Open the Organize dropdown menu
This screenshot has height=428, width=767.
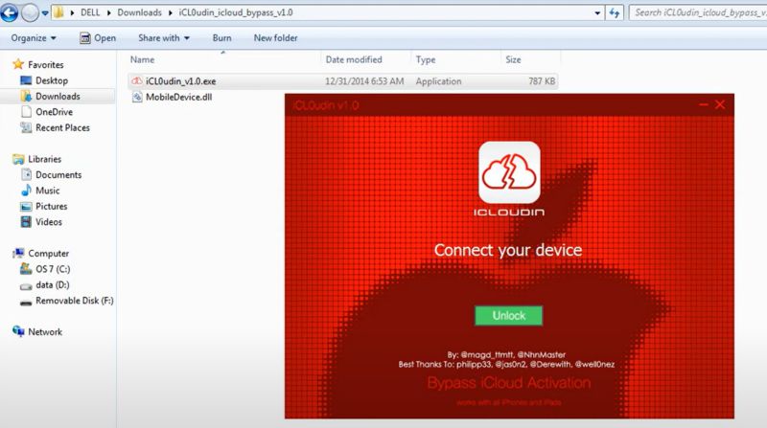click(x=34, y=38)
